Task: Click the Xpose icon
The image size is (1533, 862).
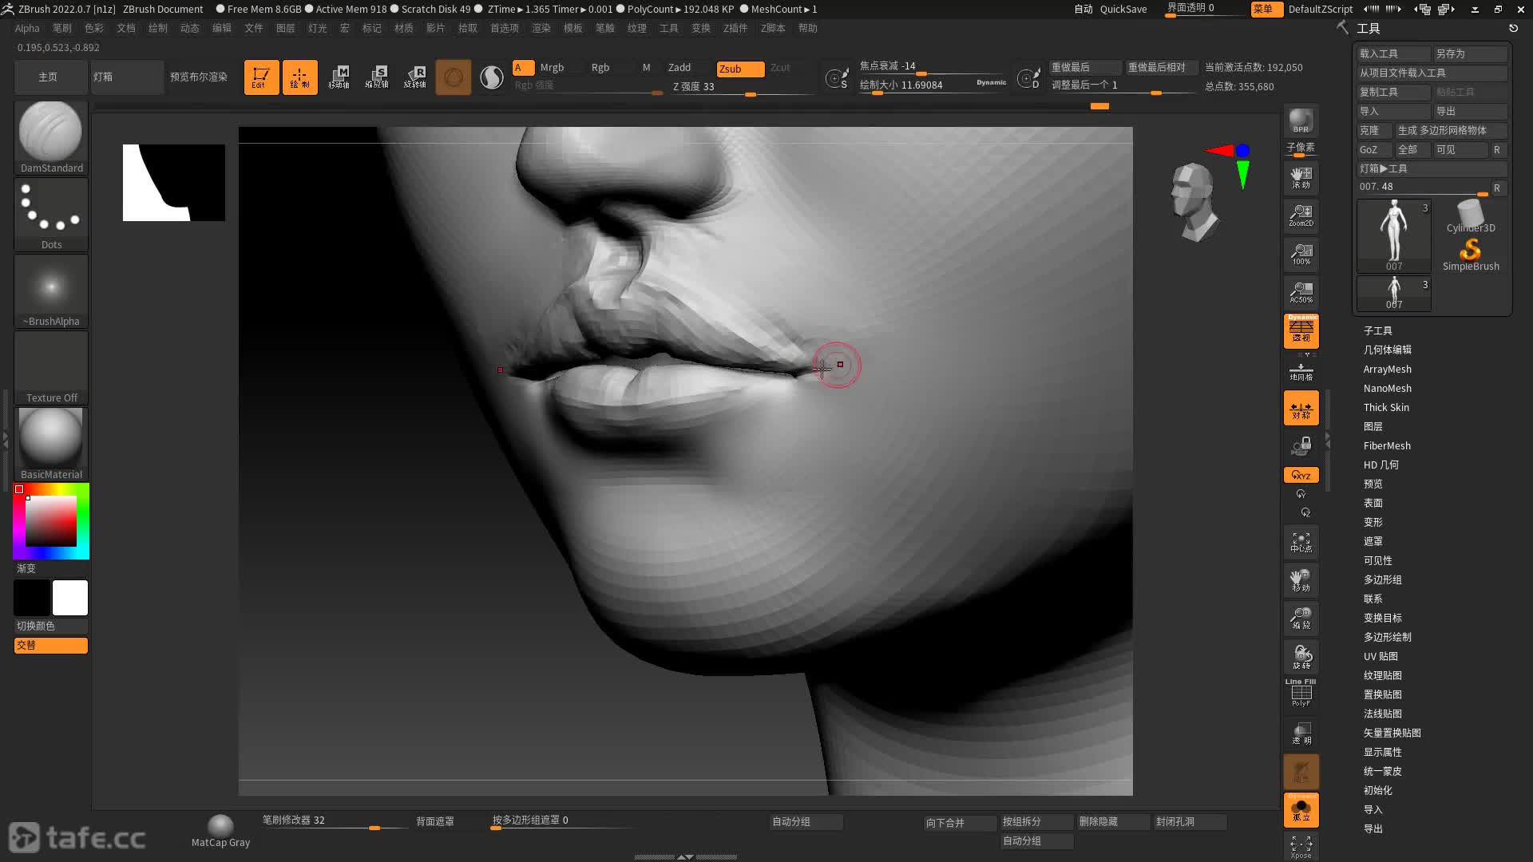Action: pyautogui.click(x=1301, y=846)
